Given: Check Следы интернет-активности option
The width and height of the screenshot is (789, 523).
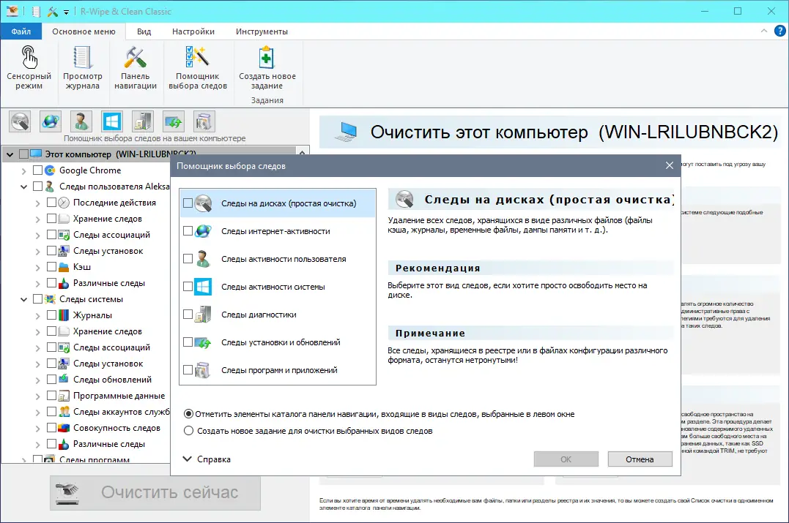Looking at the screenshot, I should [x=188, y=231].
